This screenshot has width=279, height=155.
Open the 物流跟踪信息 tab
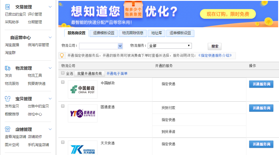pyautogui.click(x=133, y=33)
